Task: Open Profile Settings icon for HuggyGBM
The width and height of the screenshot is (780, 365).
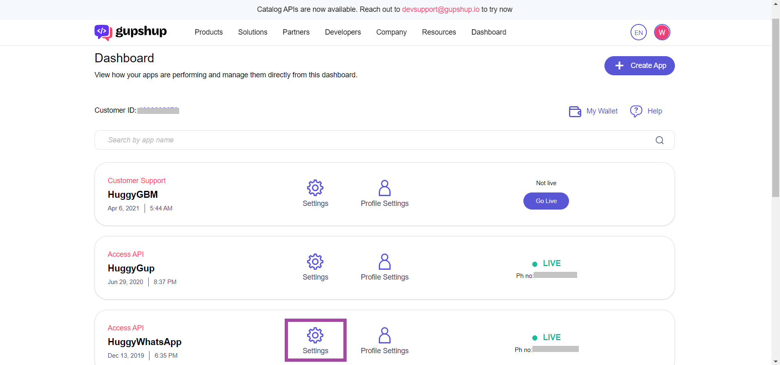Action: click(x=385, y=188)
